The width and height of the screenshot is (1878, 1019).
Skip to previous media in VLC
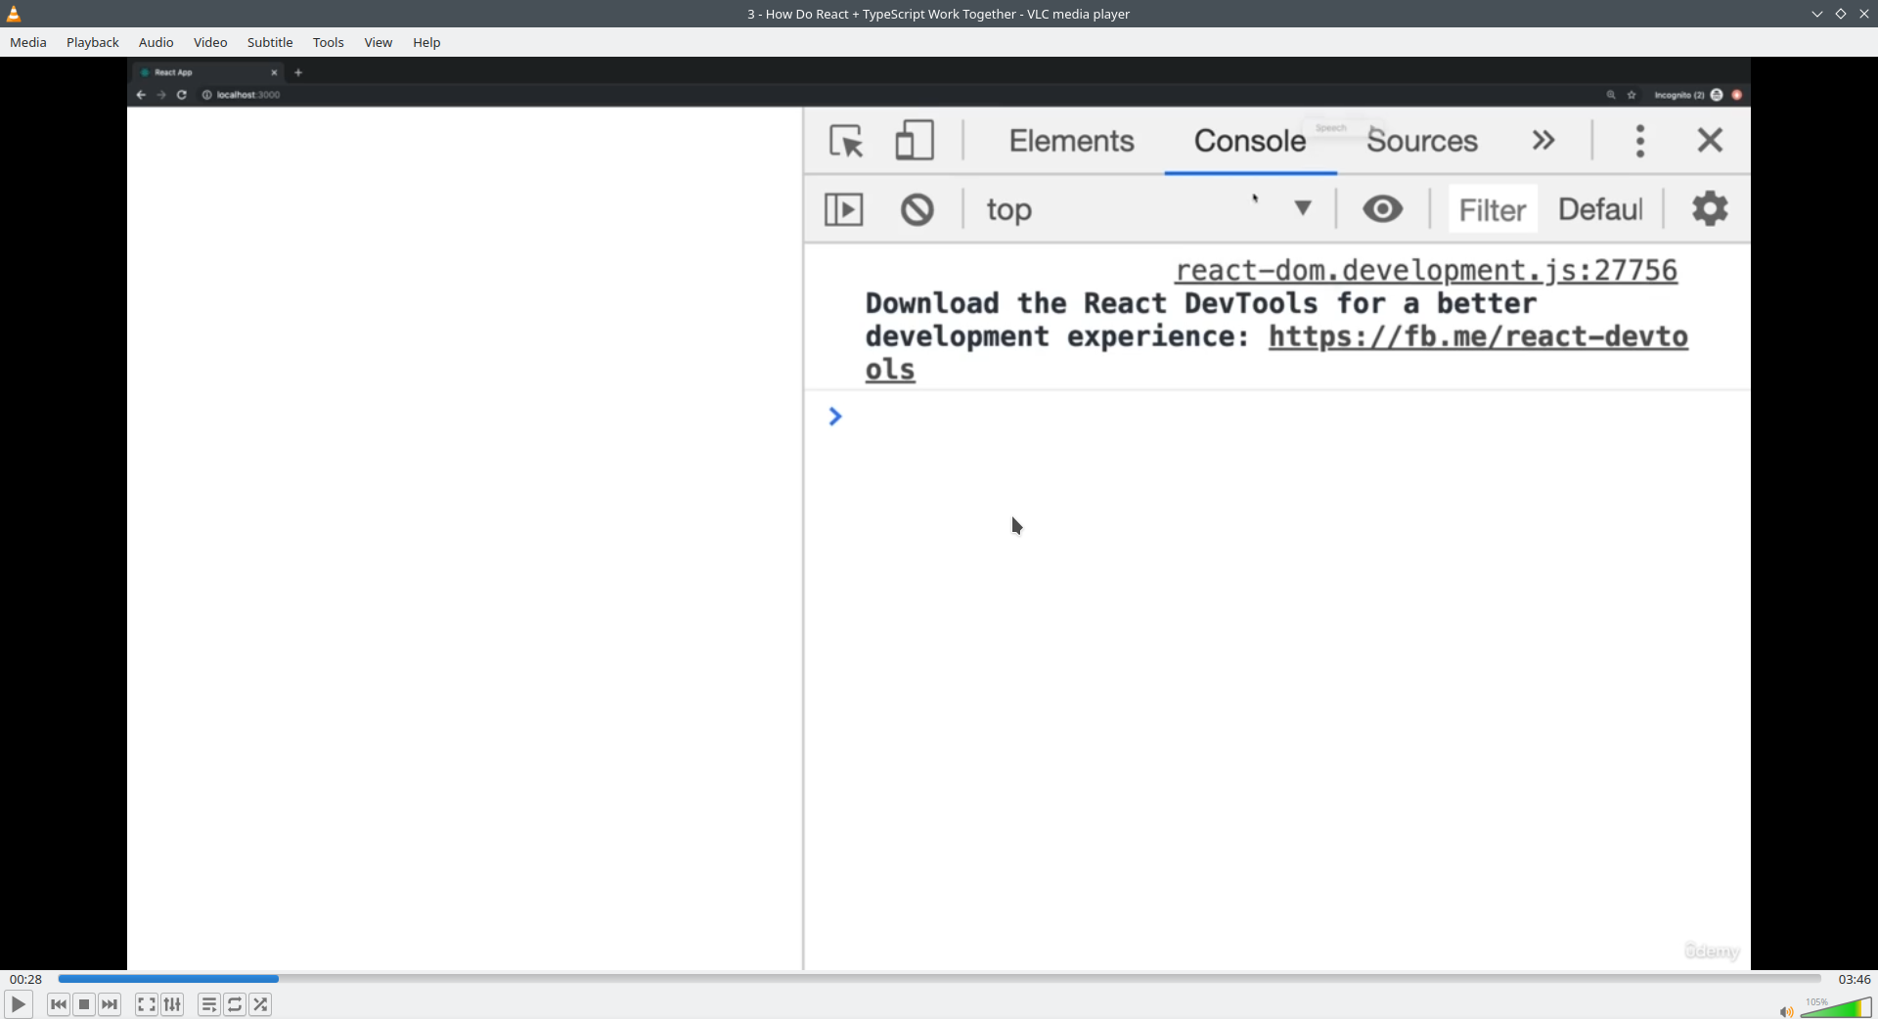pos(59,1004)
